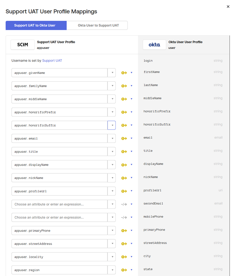The width and height of the screenshot is (234, 276).
Task: Follow the Support UAT username link
Action: (x=52, y=61)
